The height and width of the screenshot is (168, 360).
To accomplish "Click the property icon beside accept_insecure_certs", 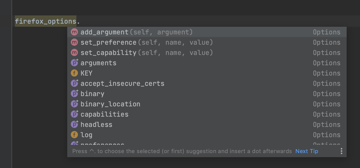I will coord(74,83).
